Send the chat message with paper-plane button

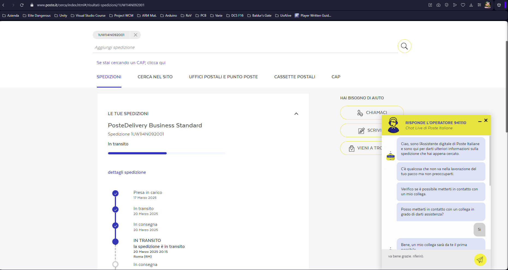tap(480, 260)
